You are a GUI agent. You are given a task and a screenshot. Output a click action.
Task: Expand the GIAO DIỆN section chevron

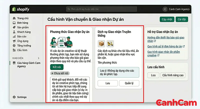(38, 58)
